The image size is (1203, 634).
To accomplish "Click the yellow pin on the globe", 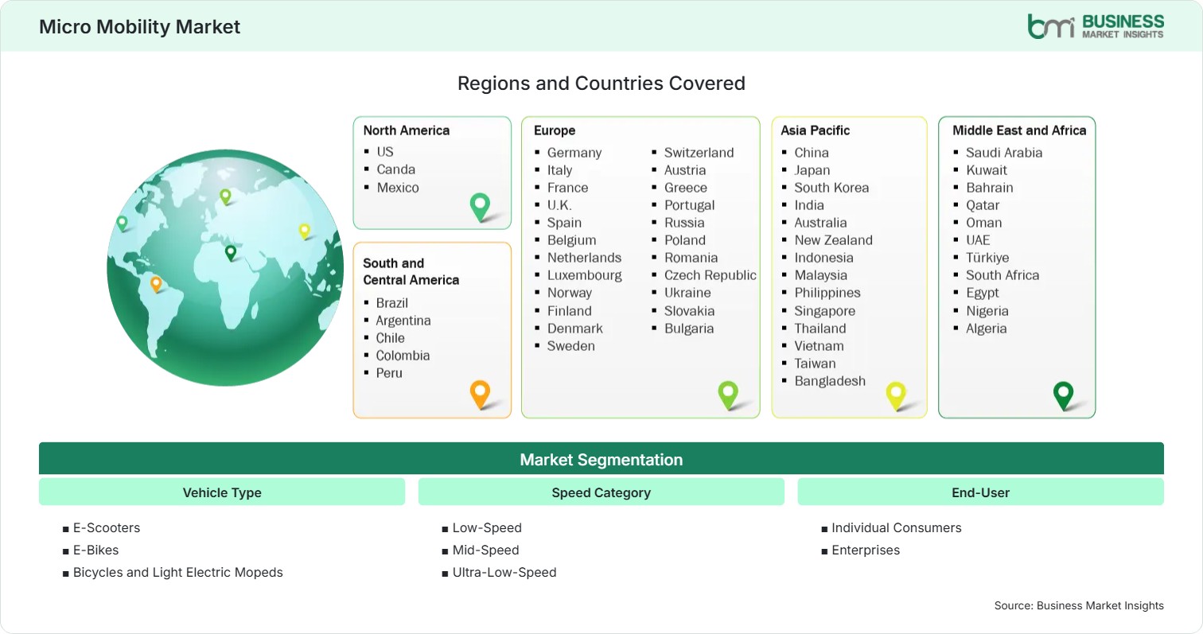I will coord(304,231).
